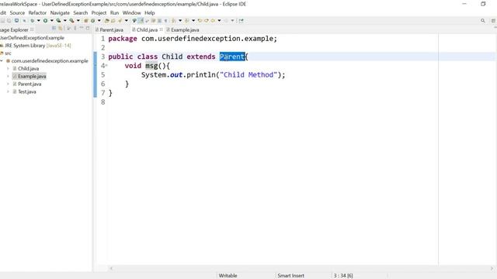
Task: Open a Terminal with the monitor icon
Action: (16, 21)
